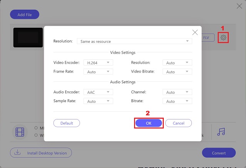Click the Add File button
The width and height of the screenshot is (246, 168).
coord(25,15)
